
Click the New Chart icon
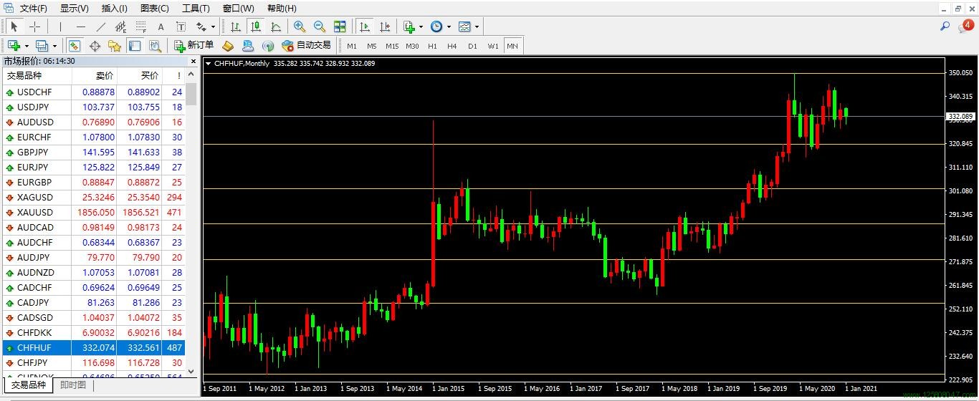click(14, 46)
